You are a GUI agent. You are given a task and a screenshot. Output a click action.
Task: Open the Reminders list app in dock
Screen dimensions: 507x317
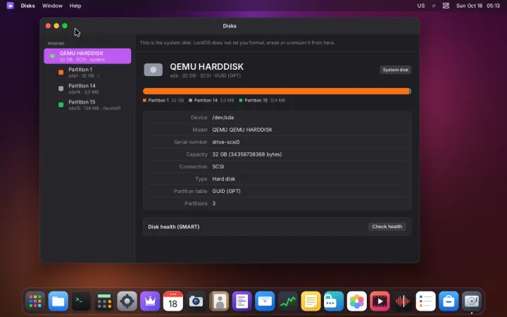click(425, 302)
